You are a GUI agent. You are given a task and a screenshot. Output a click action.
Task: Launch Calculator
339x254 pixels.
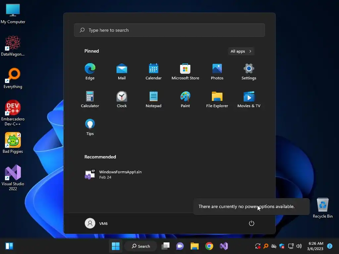(x=90, y=99)
